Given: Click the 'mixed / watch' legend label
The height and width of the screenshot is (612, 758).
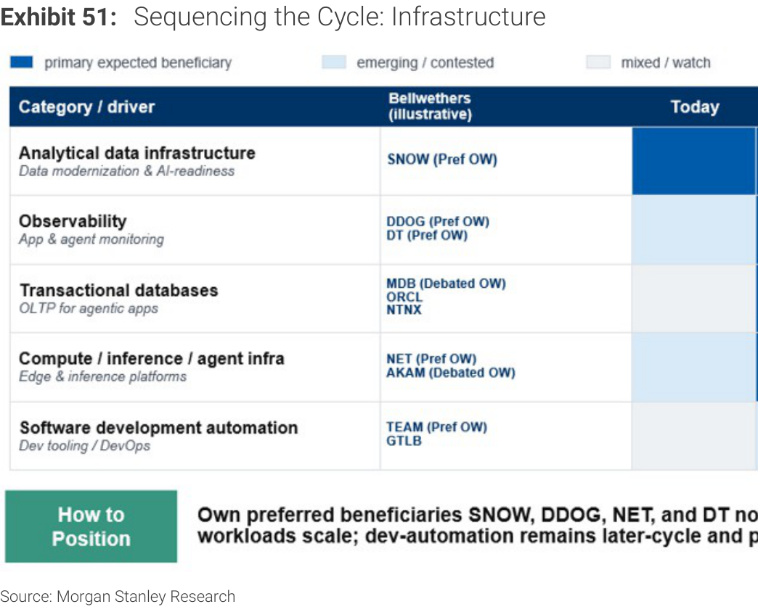Looking at the screenshot, I should point(666,63).
